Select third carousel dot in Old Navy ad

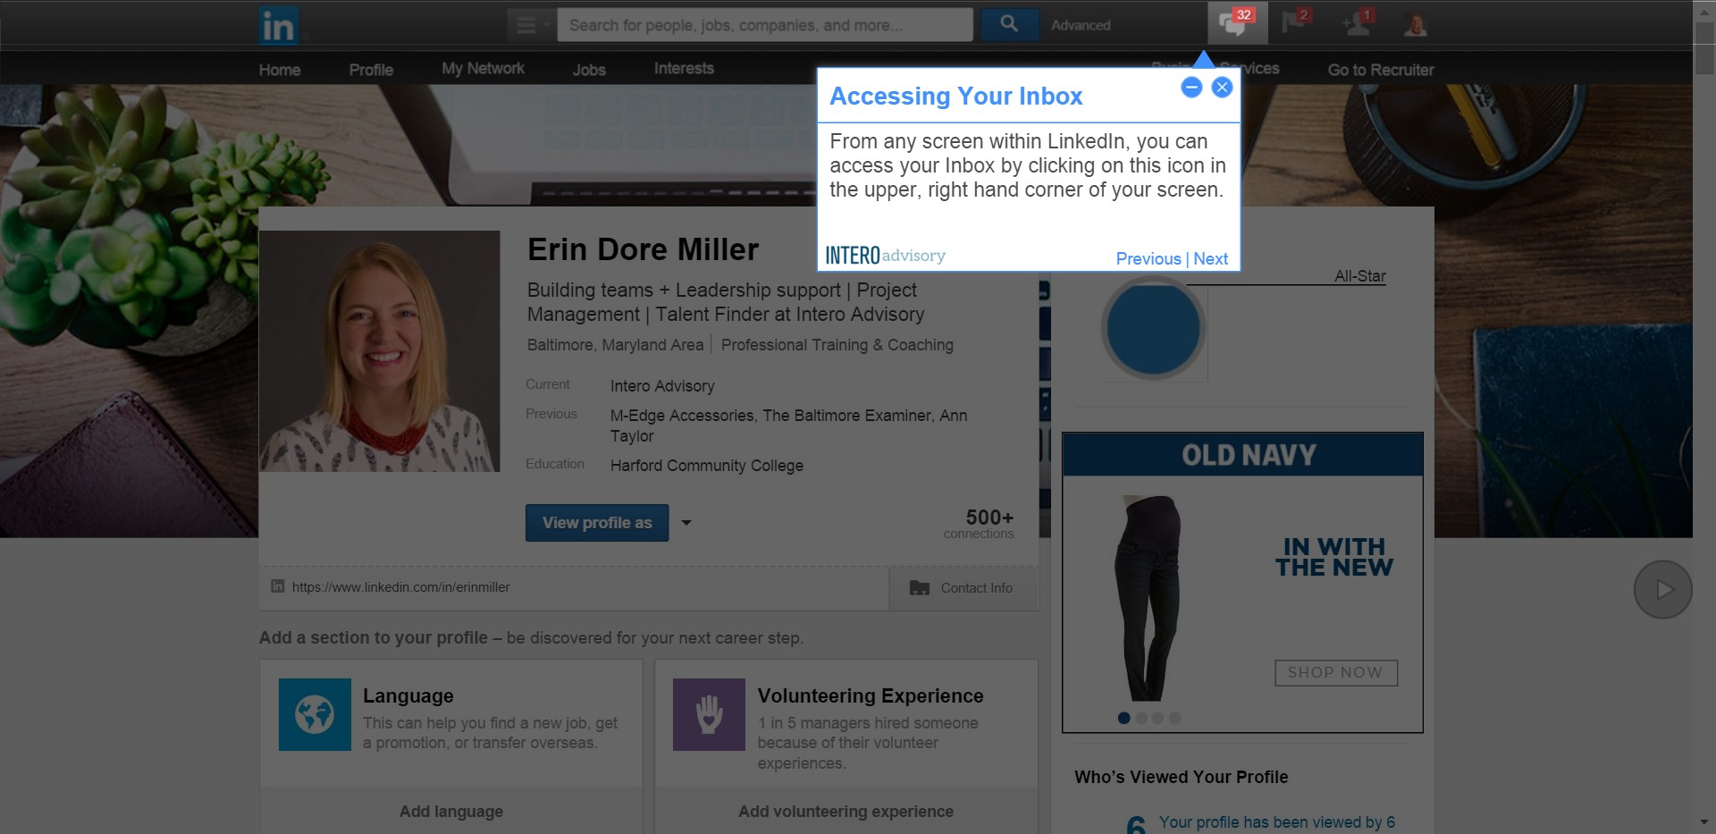click(1158, 718)
